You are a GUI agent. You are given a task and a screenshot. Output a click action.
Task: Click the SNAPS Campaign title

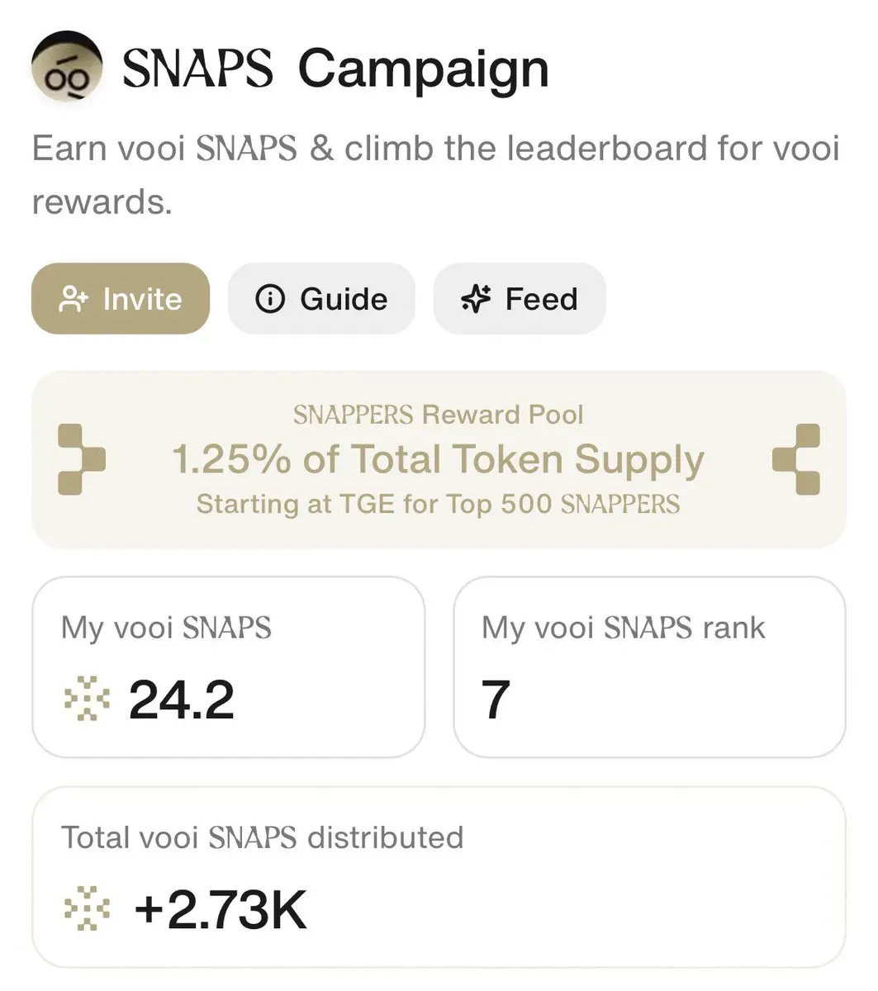(x=335, y=69)
